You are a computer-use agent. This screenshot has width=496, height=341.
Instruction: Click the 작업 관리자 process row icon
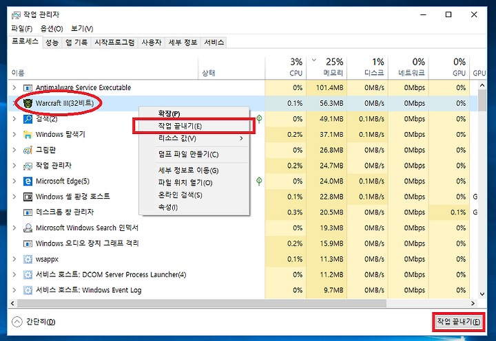coord(28,166)
